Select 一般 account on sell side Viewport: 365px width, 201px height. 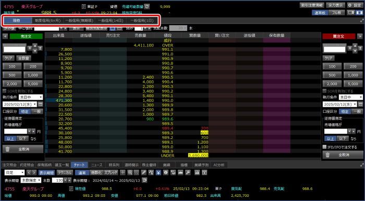click(x=37, y=111)
